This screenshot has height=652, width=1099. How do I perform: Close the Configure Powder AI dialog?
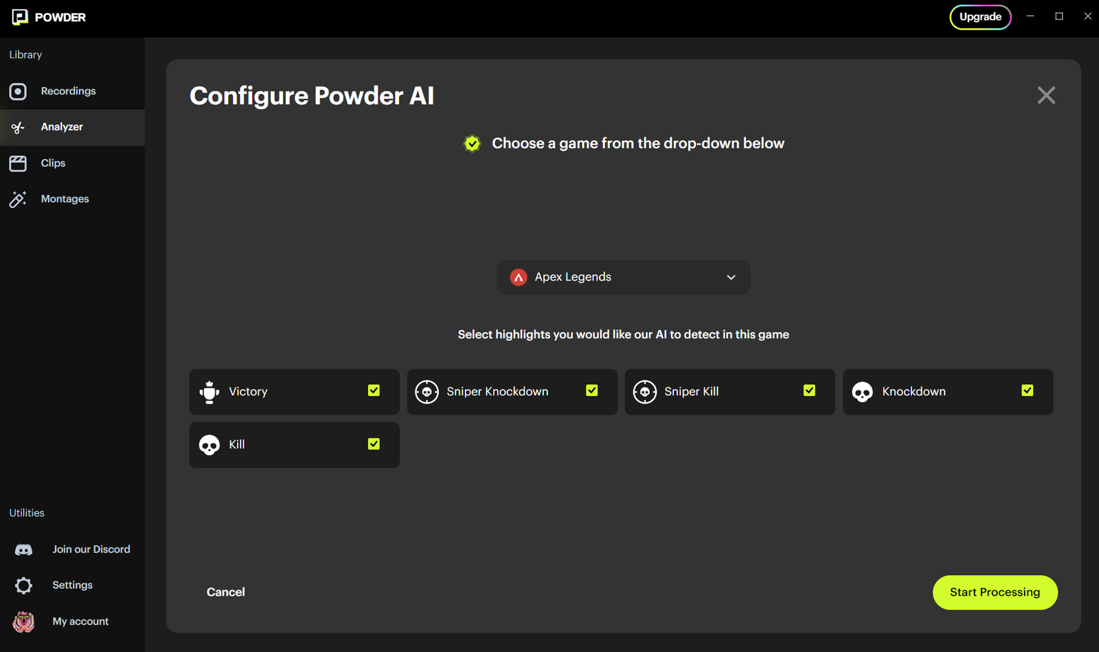coord(1046,95)
